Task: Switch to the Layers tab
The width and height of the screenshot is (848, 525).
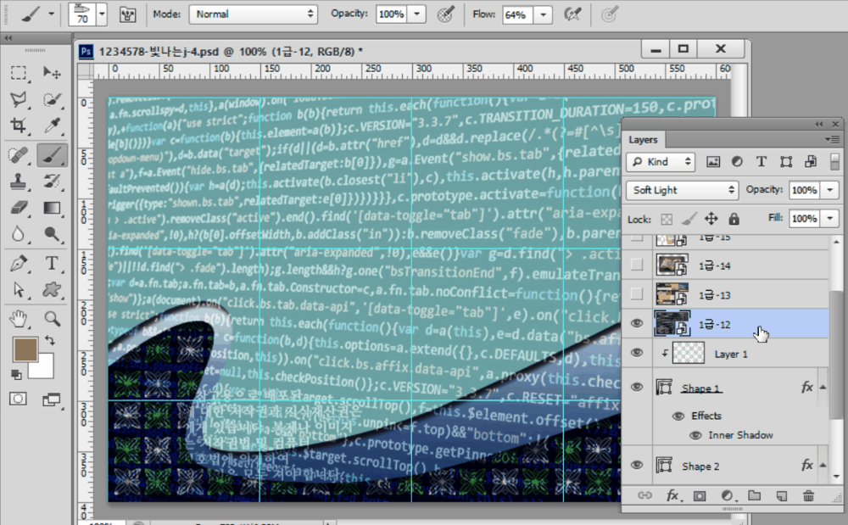Action: coord(643,139)
